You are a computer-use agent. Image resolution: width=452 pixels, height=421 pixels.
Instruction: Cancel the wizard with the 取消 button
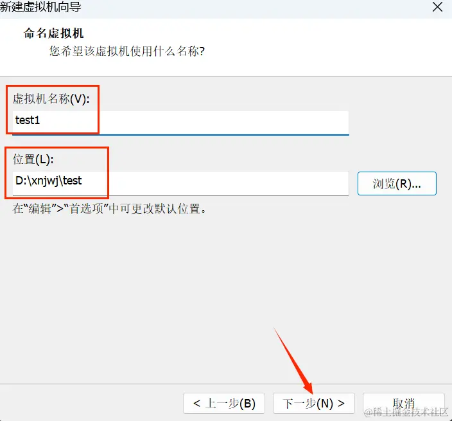tap(404, 403)
